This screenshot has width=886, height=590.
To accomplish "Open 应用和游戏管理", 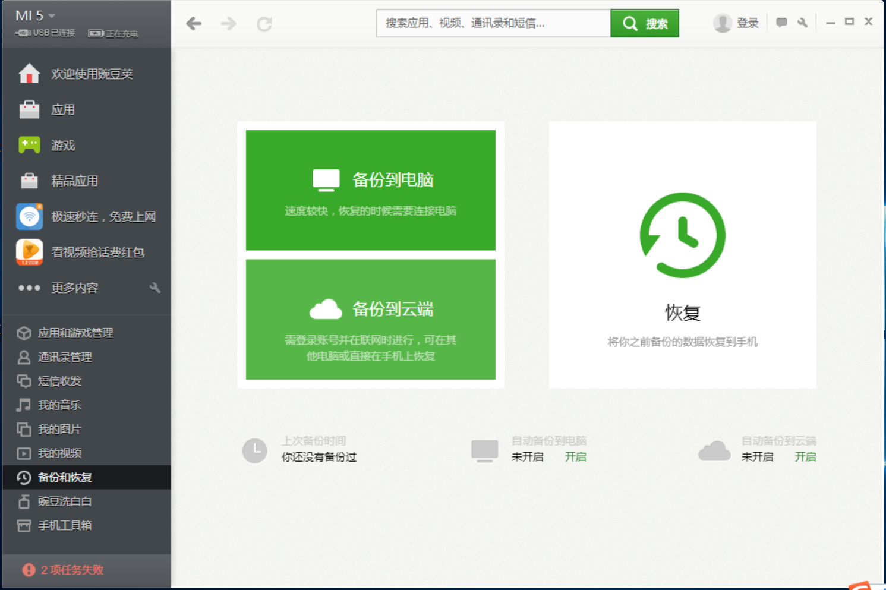I will tap(86, 333).
